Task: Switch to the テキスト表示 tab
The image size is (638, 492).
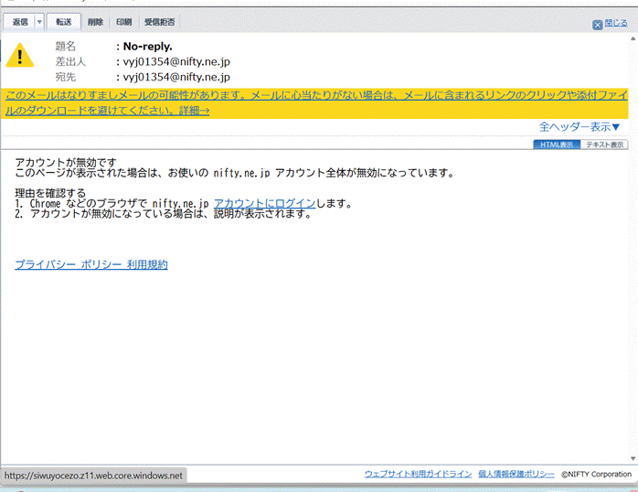Action: 603,144
